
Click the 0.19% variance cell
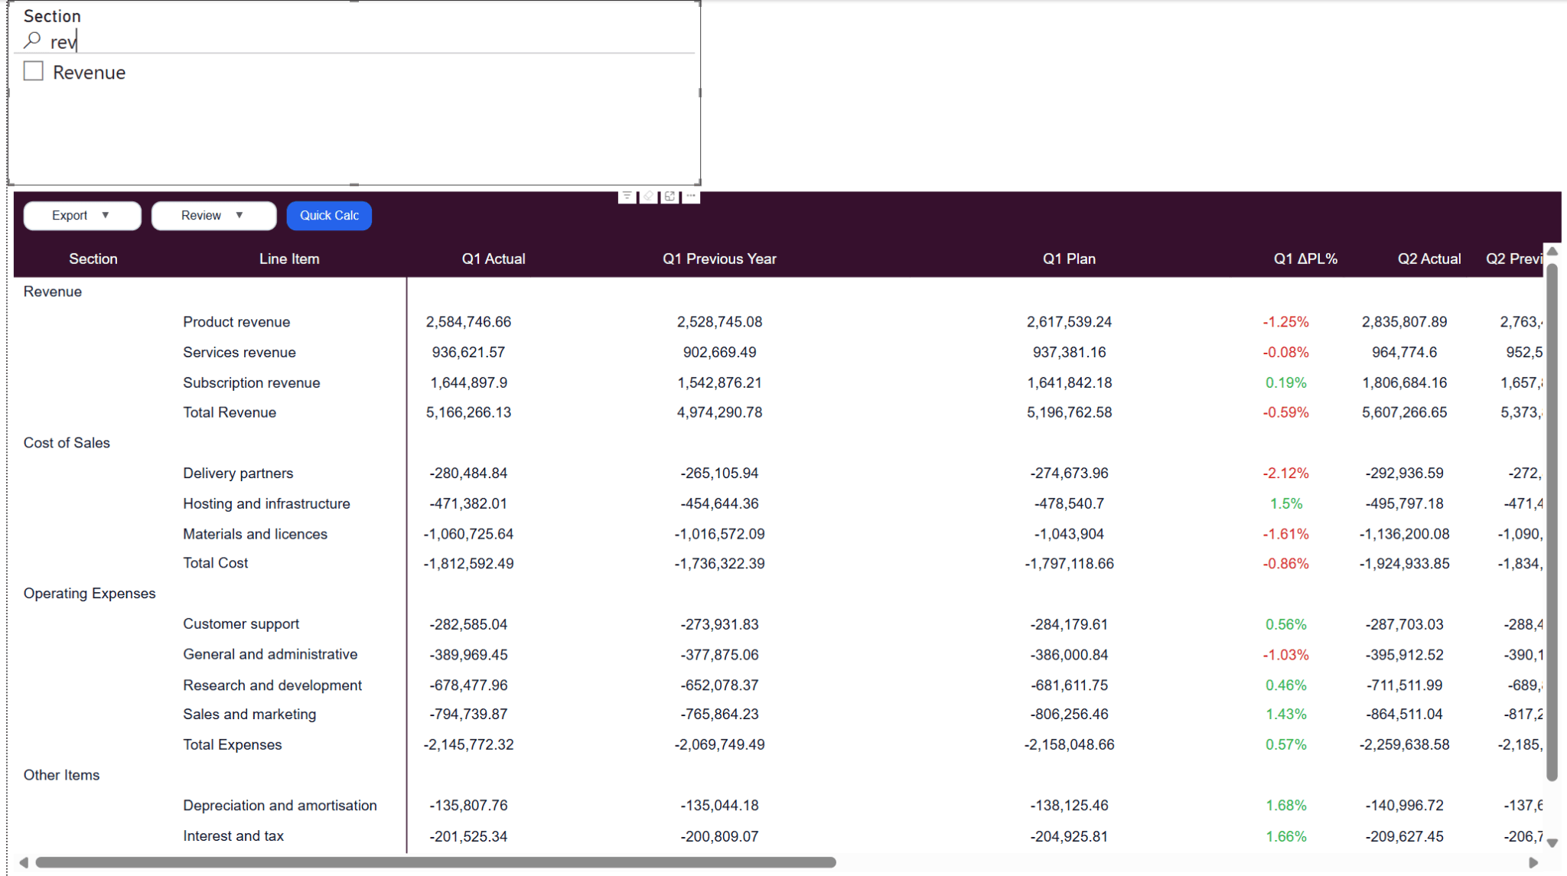(1285, 383)
